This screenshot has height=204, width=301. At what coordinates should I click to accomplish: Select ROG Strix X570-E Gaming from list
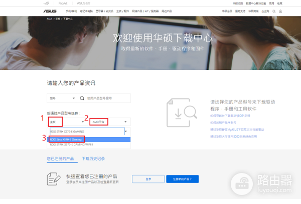[x=66, y=139]
